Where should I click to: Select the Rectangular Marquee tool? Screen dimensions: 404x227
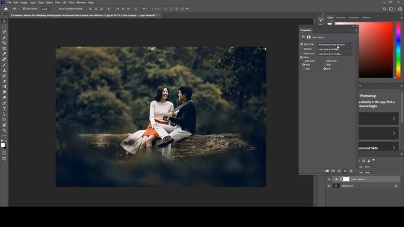4,26
